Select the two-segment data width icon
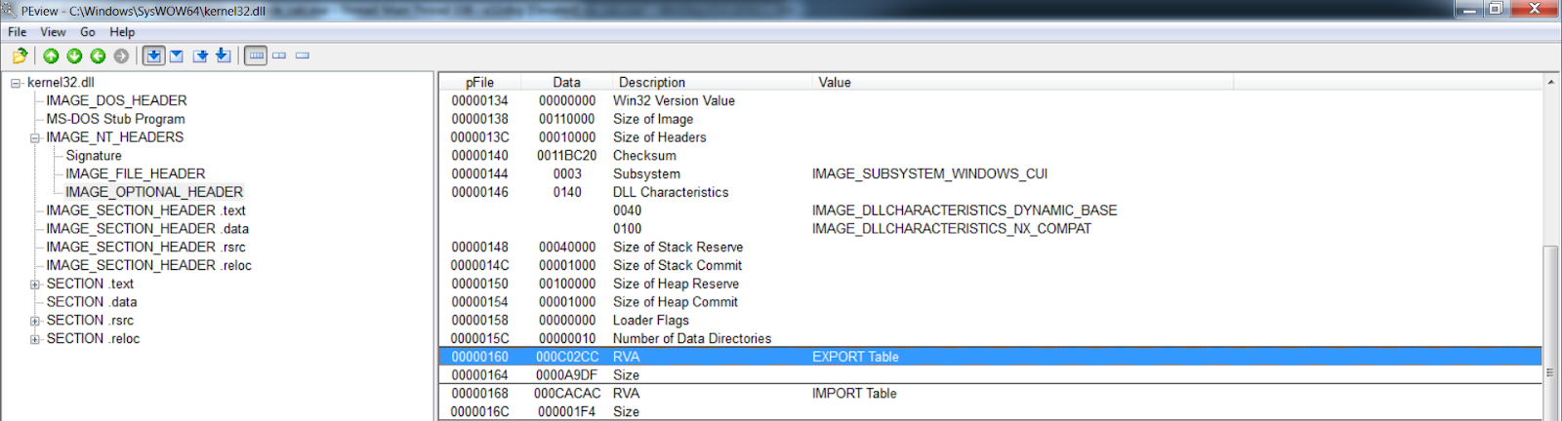The image size is (1562, 421). [x=279, y=56]
